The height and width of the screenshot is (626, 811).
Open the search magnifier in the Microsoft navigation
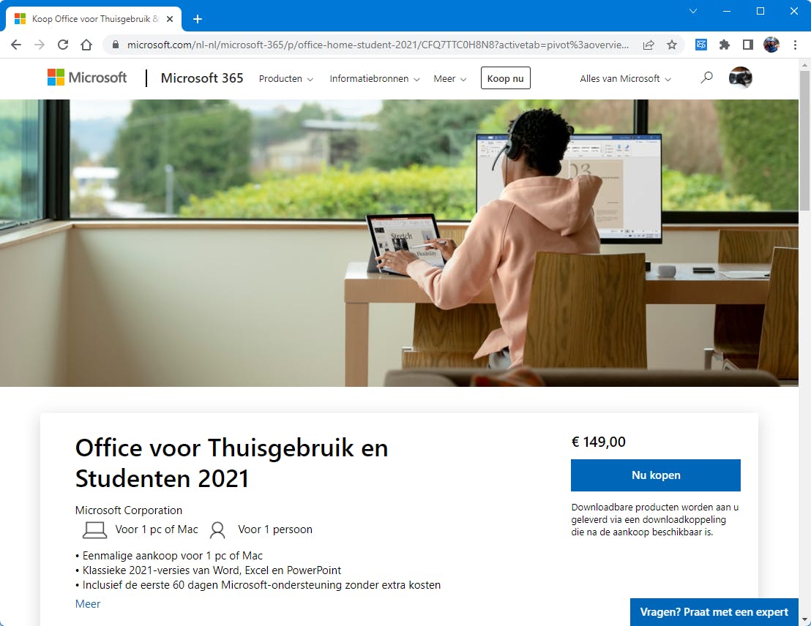(706, 76)
